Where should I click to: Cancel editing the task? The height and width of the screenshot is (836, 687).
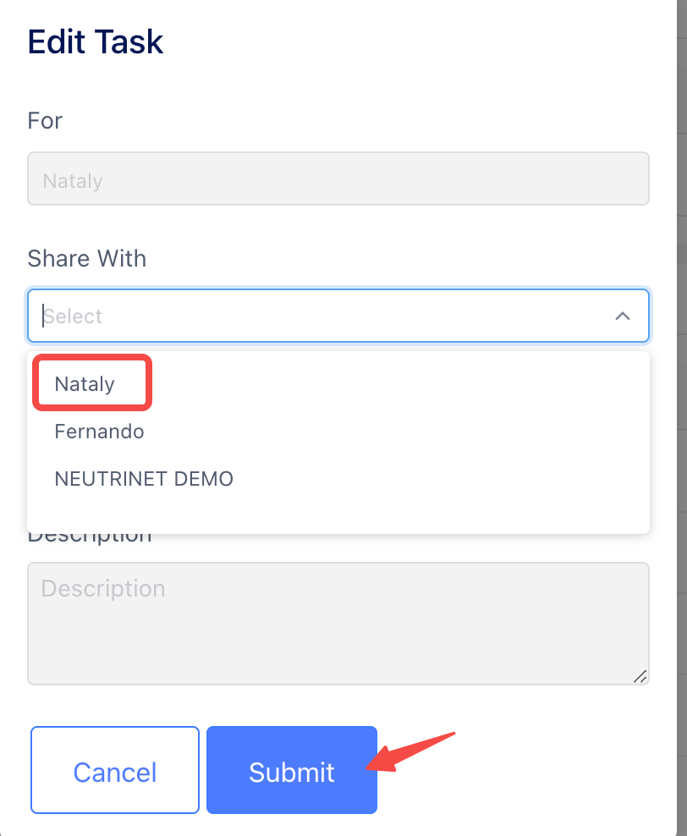(x=114, y=770)
